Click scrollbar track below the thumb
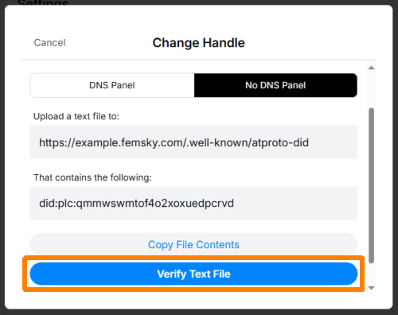Screen dimensions: 398x315 pyautogui.click(x=372, y=274)
